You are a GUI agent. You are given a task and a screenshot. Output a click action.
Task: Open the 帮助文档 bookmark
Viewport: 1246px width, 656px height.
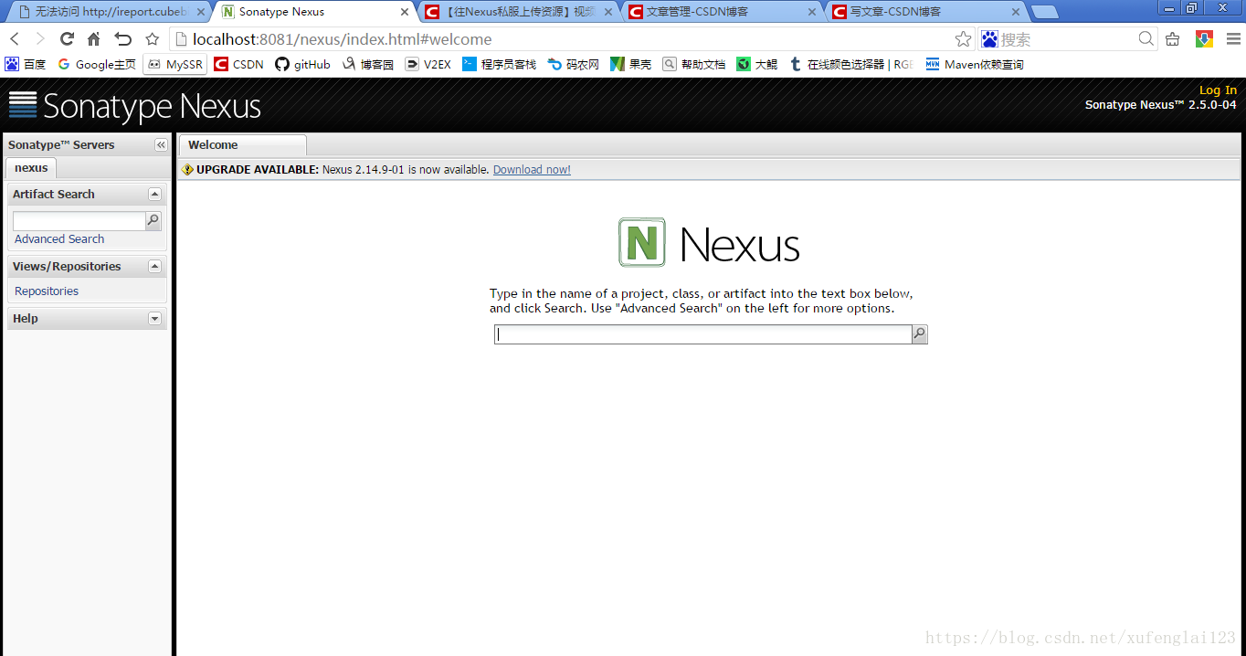[x=693, y=64]
